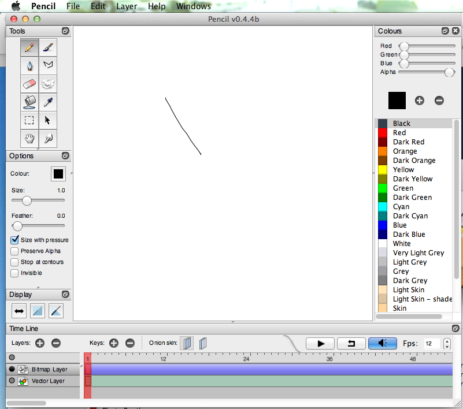Play the animation
463x409 pixels.
[x=320, y=343]
